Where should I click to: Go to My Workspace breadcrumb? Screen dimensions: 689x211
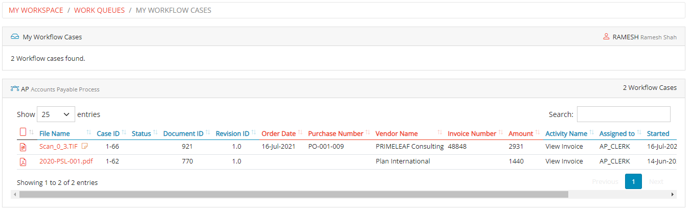pyautogui.click(x=36, y=10)
